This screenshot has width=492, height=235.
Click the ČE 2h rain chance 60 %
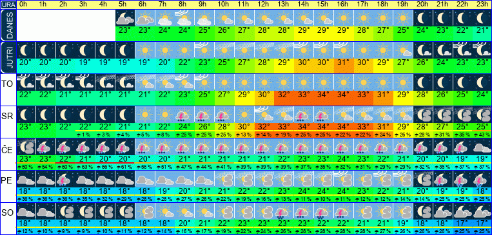[x=66, y=167]
